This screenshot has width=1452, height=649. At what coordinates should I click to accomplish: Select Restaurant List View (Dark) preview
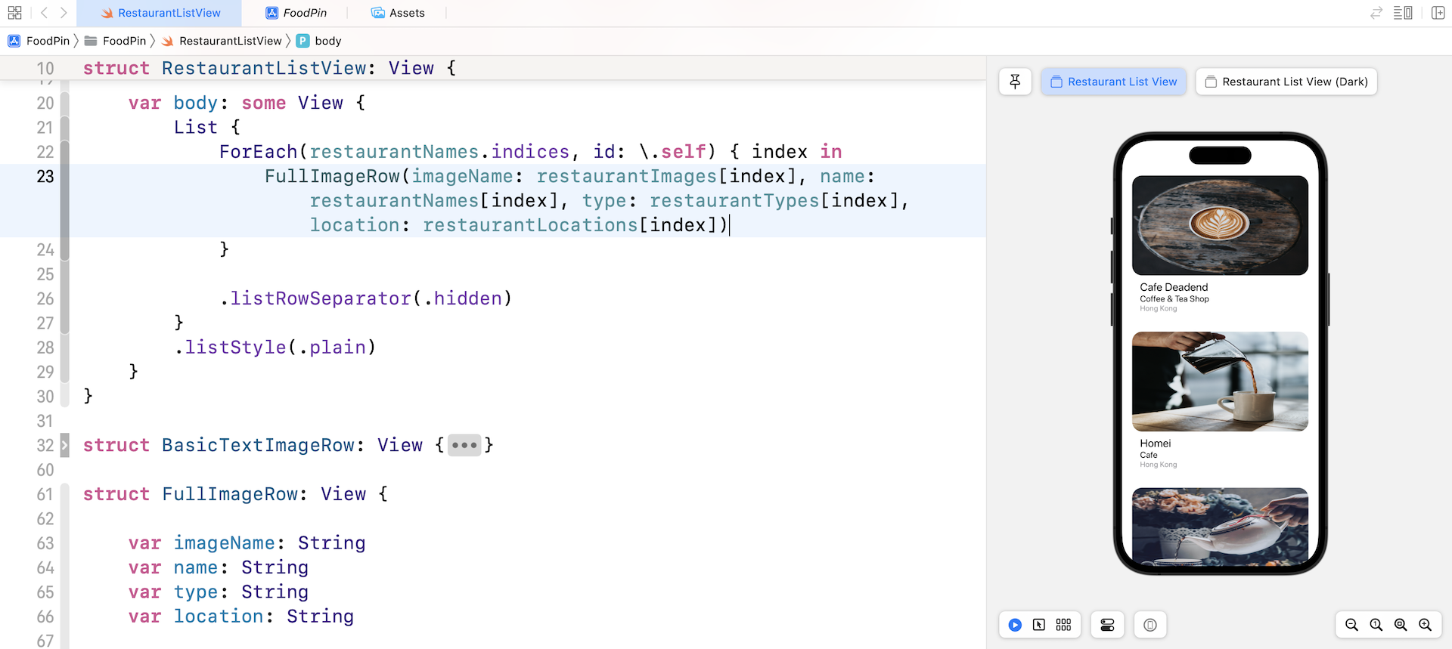[x=1286, y=82]
